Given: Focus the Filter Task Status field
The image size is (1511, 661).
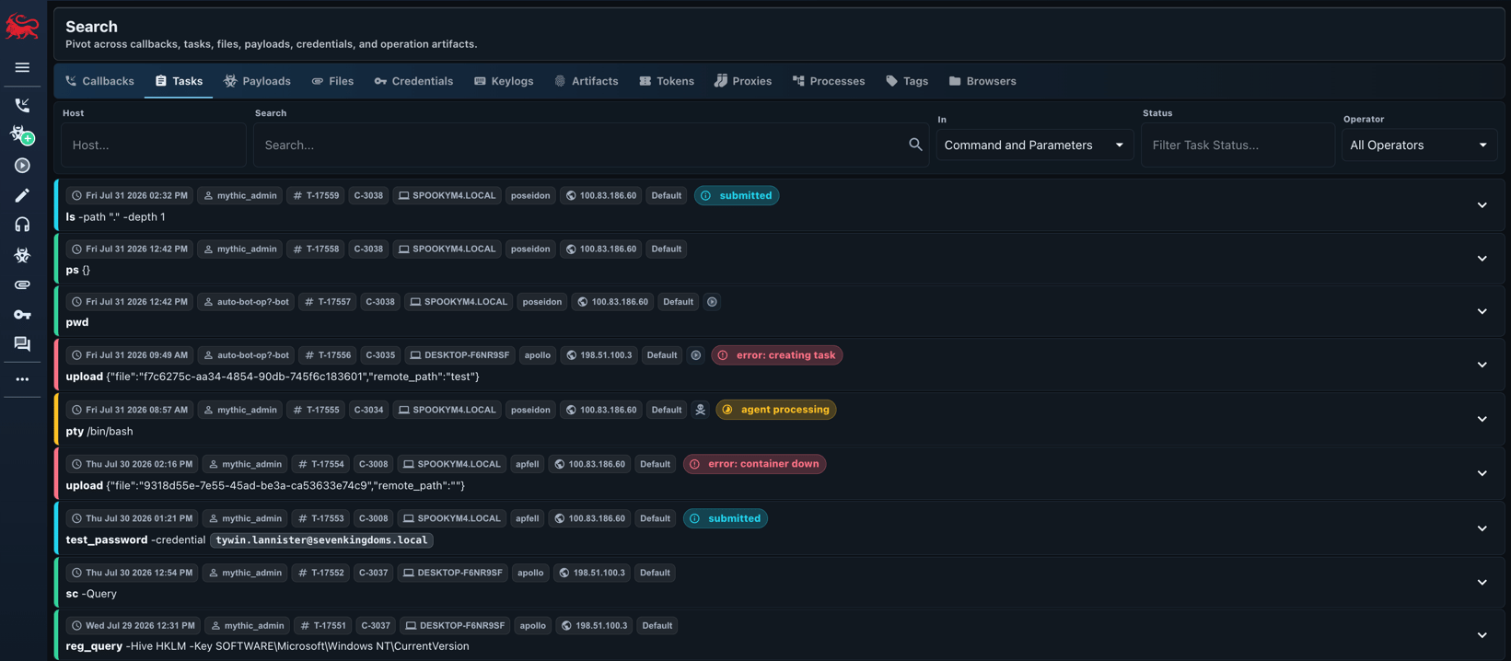Looking at the screenshot, I should [x=1238, y=145].
